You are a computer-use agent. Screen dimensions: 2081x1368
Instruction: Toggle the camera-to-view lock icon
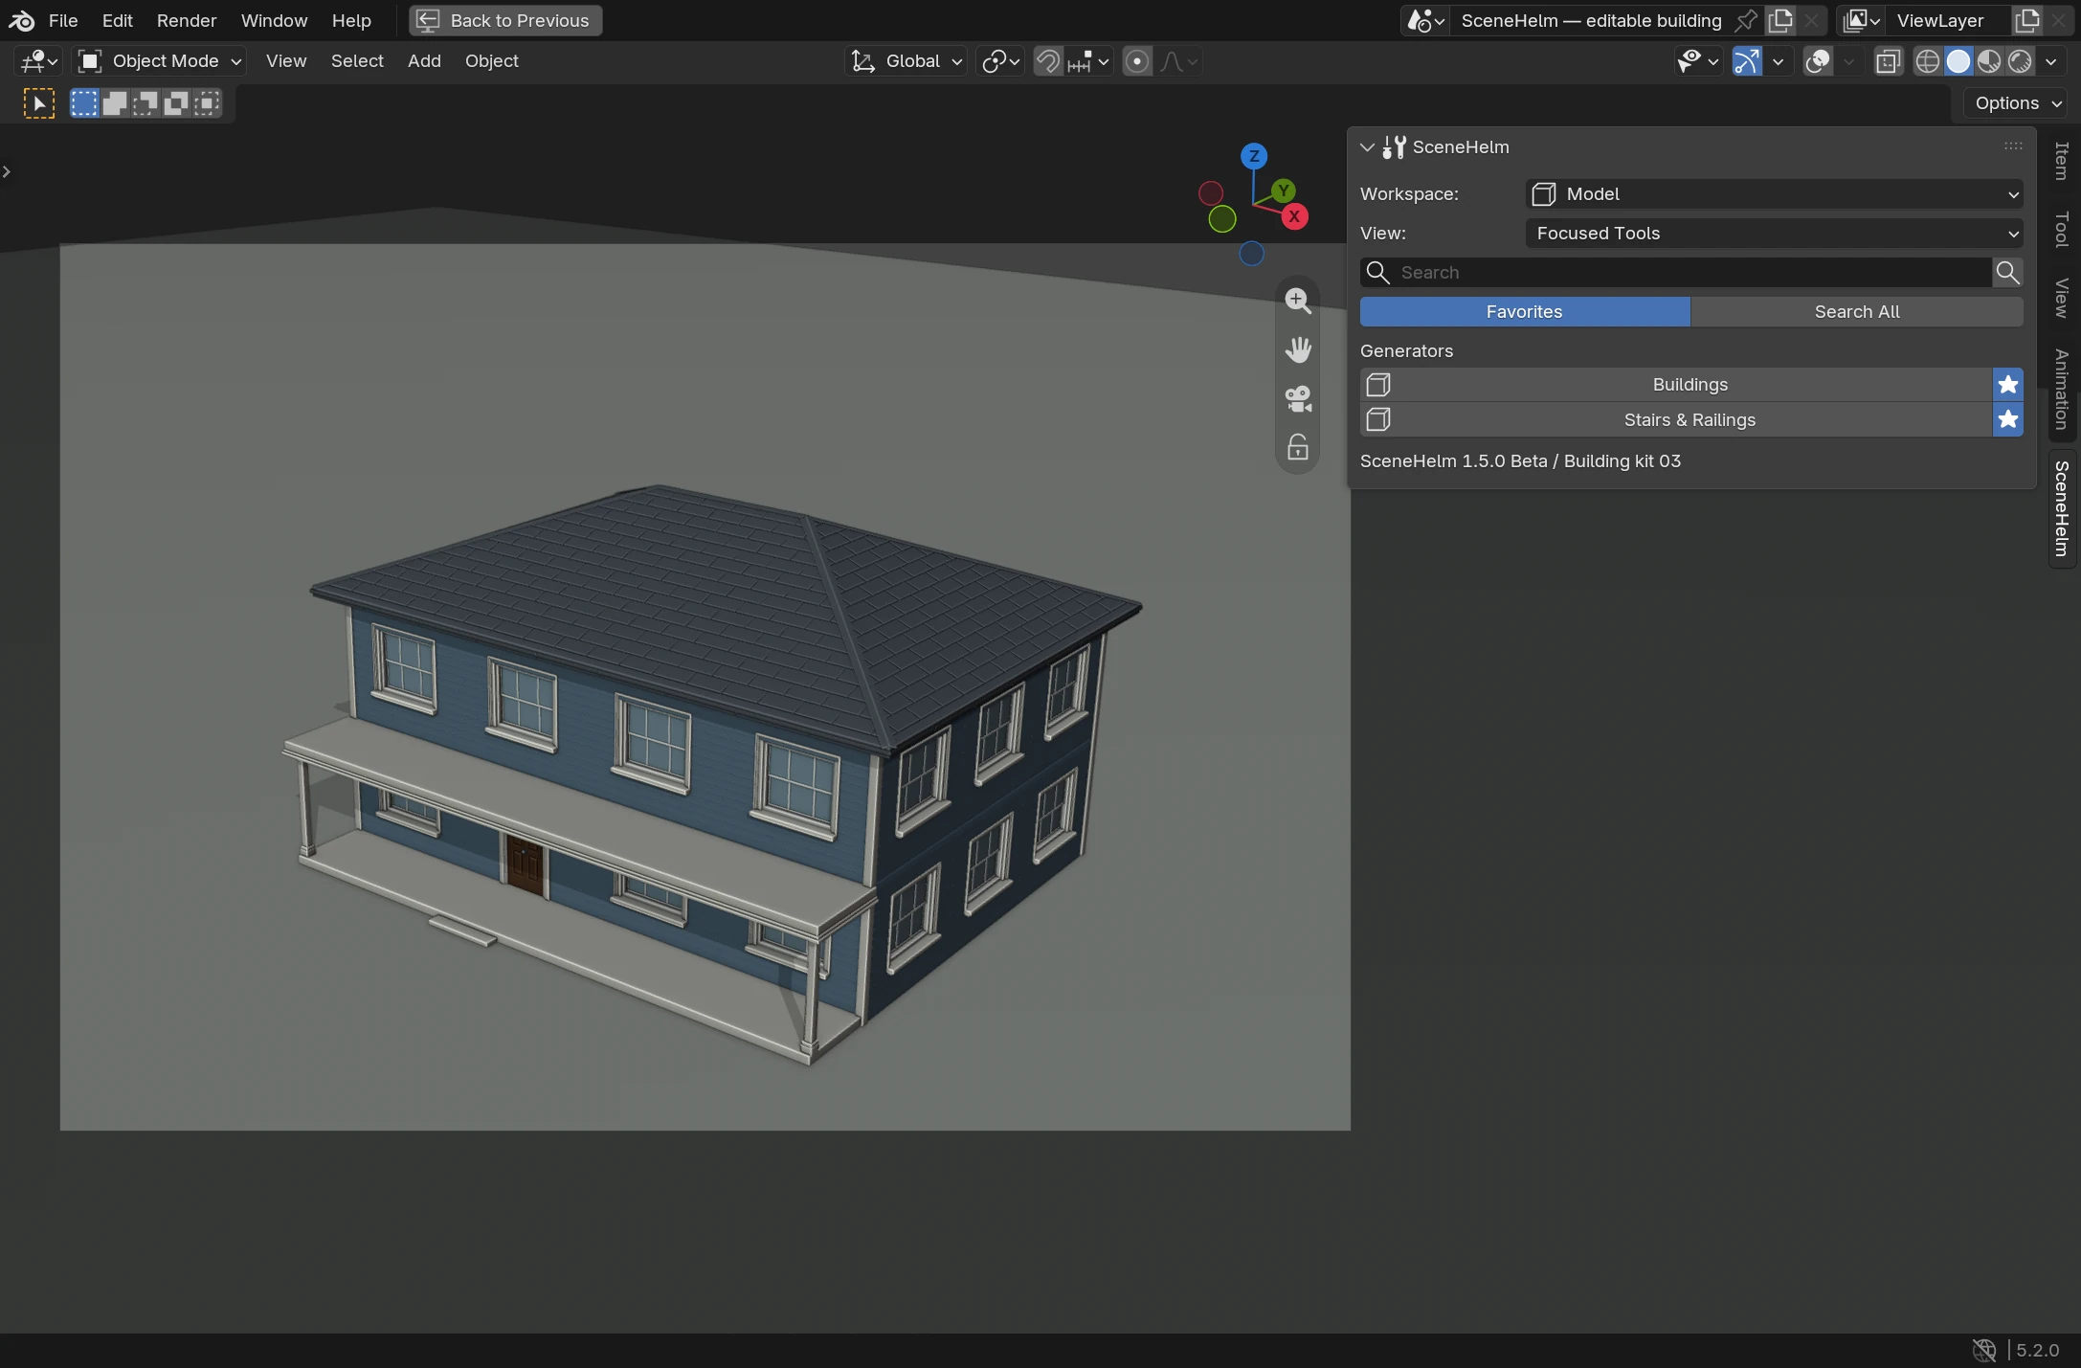[x=1298, y=447]
